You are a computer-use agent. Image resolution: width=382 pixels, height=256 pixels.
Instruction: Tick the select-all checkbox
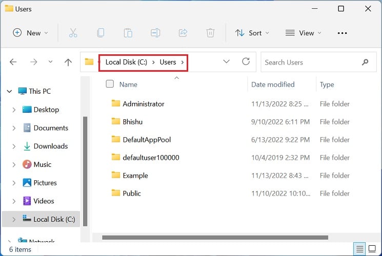110,83
